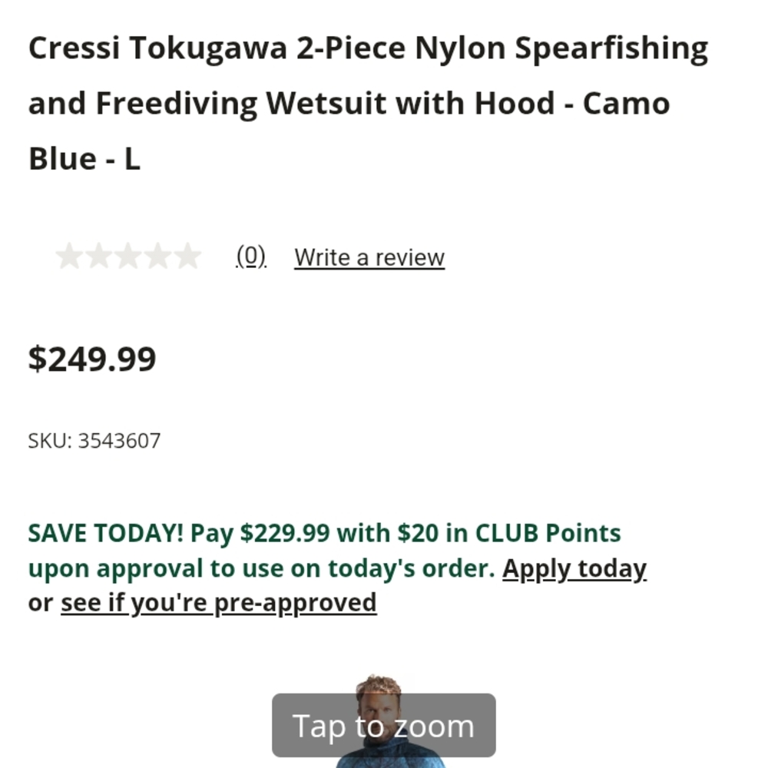Screen dimensions: 768x768
Task: Click the $249.99 price
Action: (92, 358)
